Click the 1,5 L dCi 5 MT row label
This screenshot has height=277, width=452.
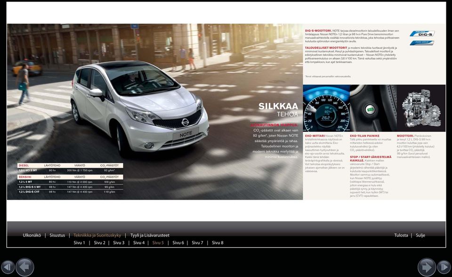click(x=28, y=171)
